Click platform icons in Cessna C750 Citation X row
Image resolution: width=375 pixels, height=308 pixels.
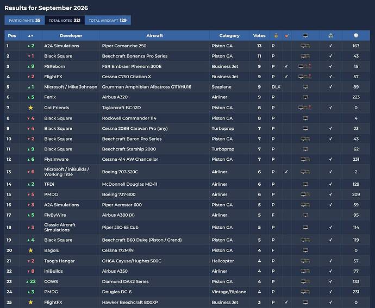305,77
